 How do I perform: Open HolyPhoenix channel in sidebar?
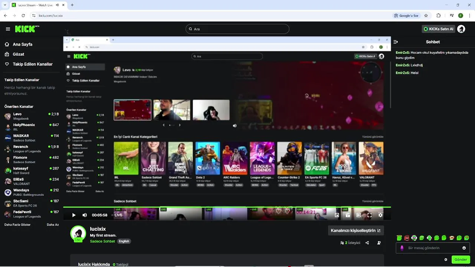tap(32, 127)
